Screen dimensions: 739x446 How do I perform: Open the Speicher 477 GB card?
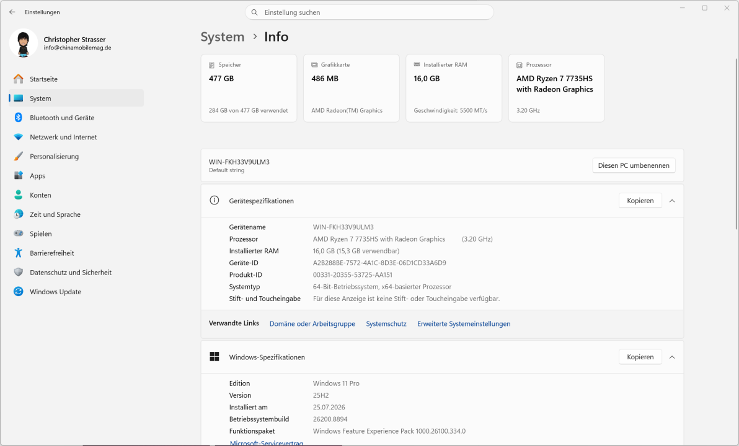(x=249, y=88)
